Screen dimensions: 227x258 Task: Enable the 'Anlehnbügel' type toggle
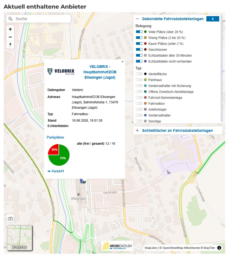click(x=139, y=110)
